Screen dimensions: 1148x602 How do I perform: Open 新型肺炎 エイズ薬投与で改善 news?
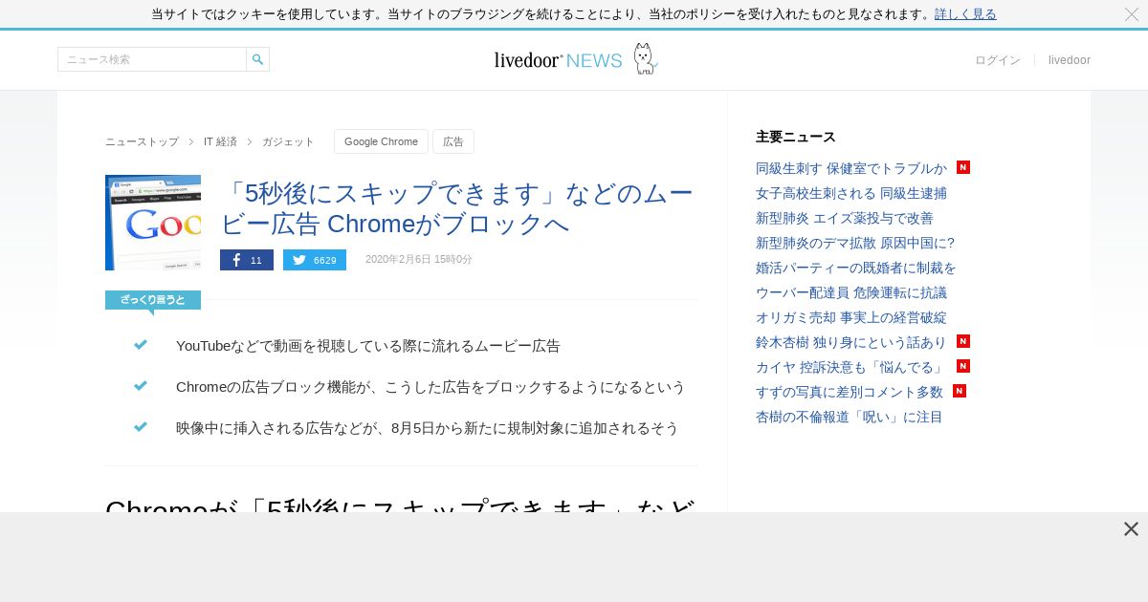(845, 218)
